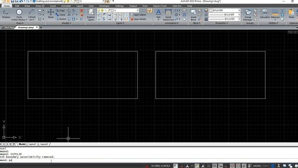Image resolution: width=298 pixels, height=168 pixels.
Task: Open the Home ribbon tab
Action: click(x=7, y=6)
